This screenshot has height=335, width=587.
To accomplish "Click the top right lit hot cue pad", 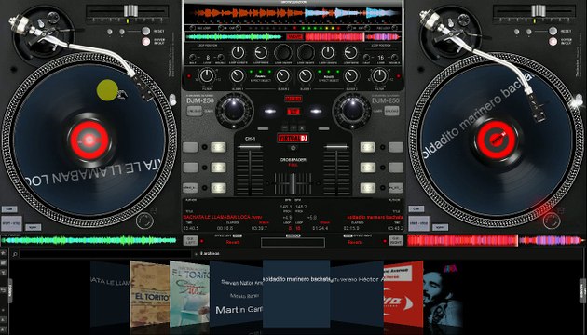I will tap(368, 147).
